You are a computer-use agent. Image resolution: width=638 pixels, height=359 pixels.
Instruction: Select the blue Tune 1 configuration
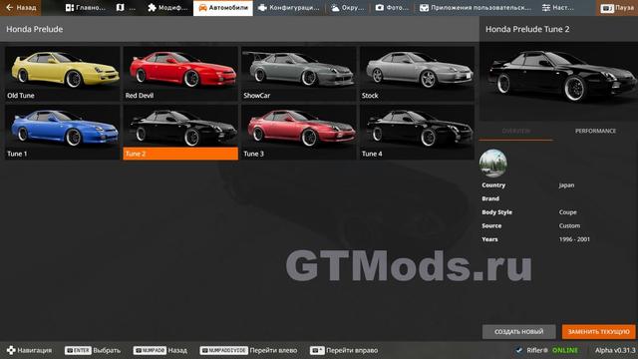click(x=62, y=133)
